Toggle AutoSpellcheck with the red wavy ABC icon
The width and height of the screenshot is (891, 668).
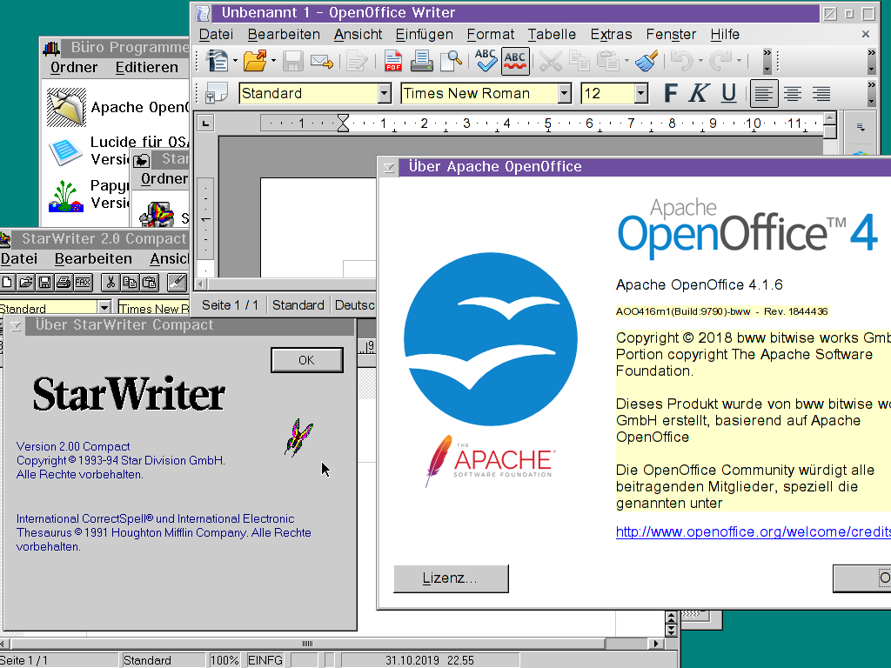pos(515,62)
